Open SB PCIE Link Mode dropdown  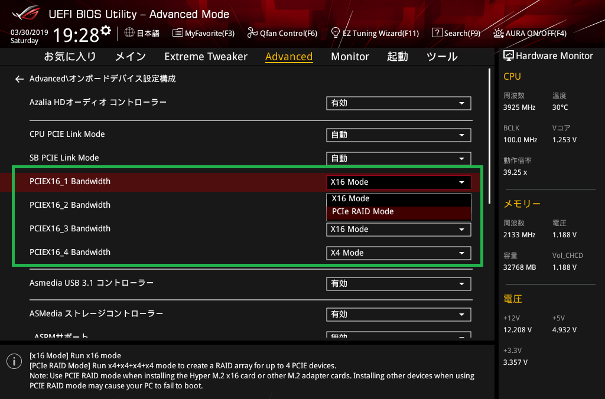pyautogui.click(x=399, y=158)
